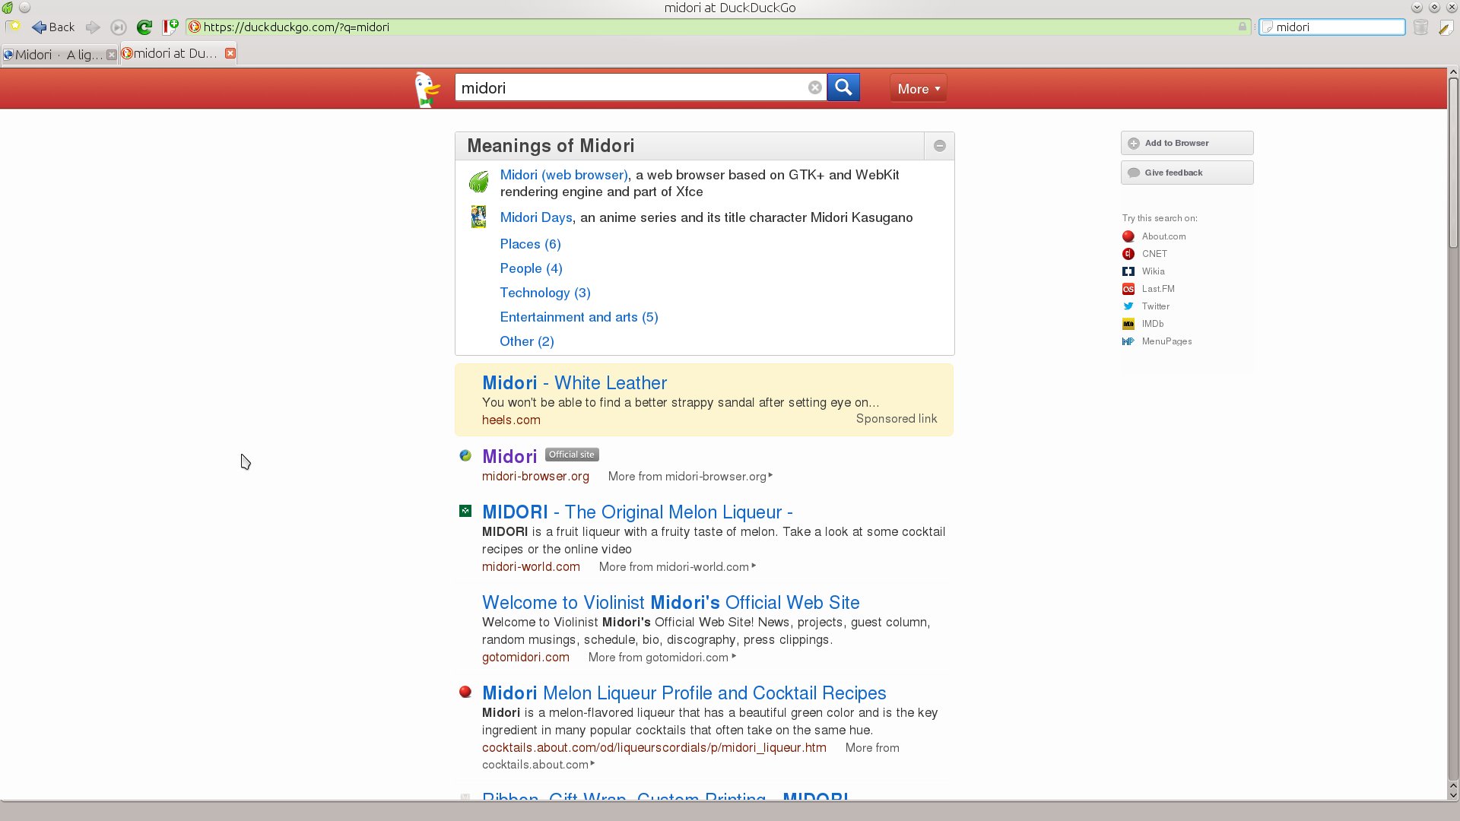Click the Add to Browser button
Viewport: 1460px width, 821px height.
click(x=1186, y=143)
